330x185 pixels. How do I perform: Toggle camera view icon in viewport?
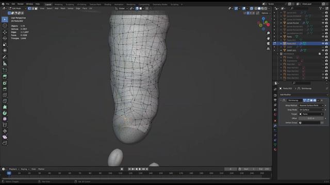click(268, 43)
